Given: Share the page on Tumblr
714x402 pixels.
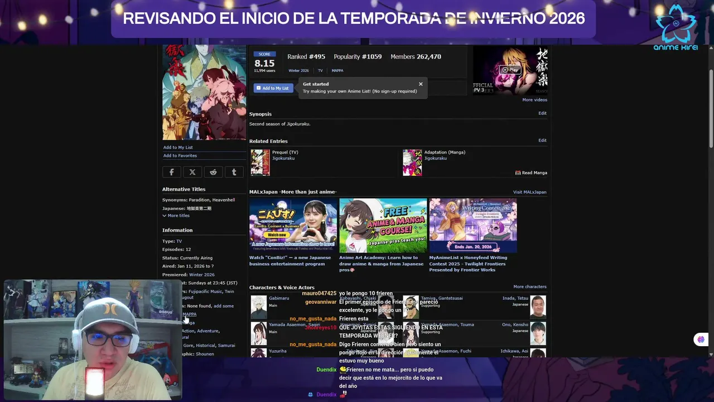Looking at the screenshot, I should coord(234,173).
